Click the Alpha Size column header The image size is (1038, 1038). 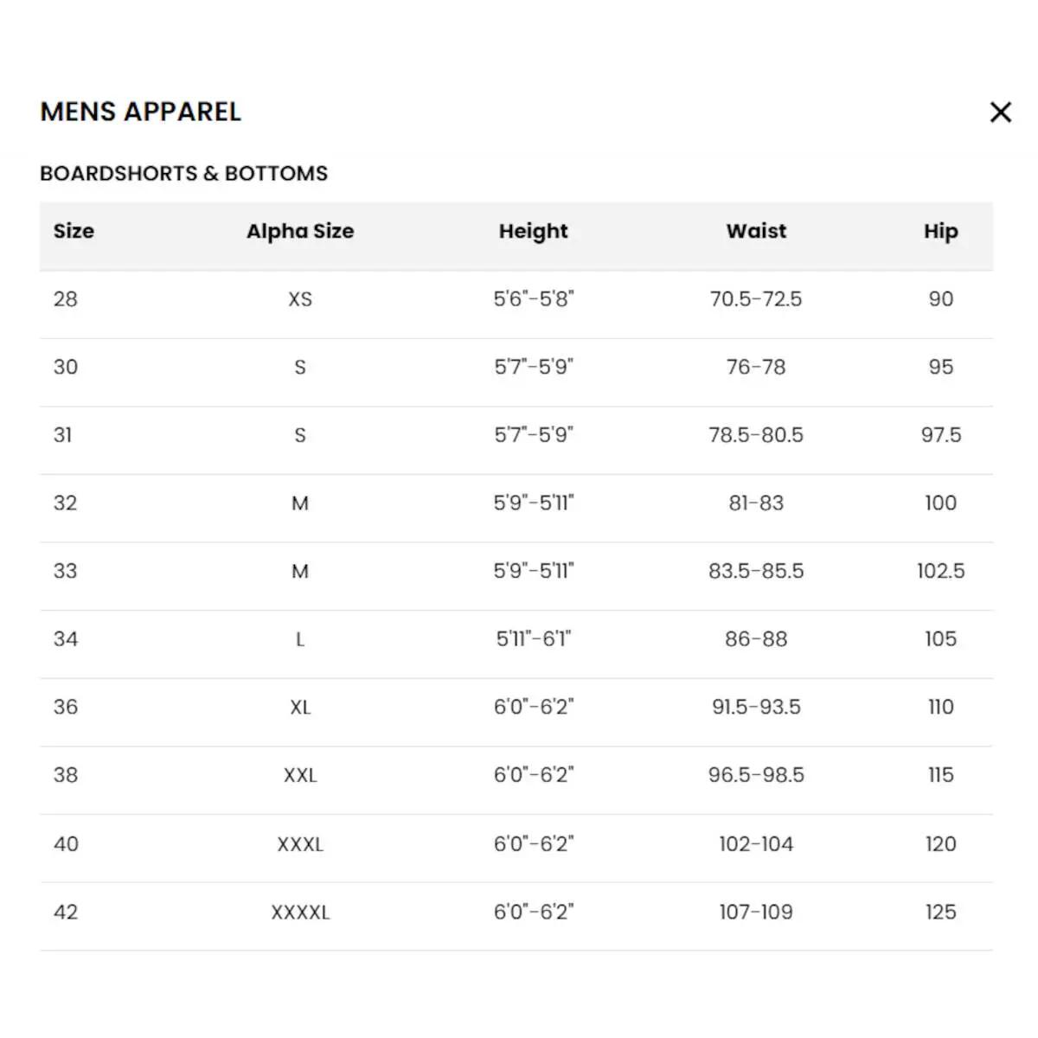(x=300, y=231)
